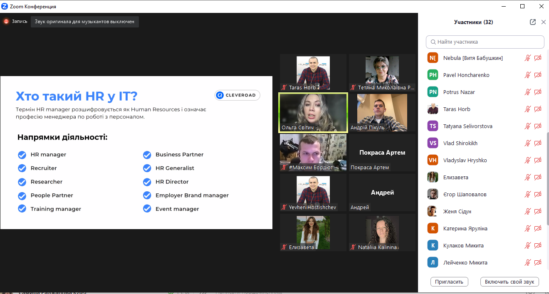This screenshot has height=294, width=549.
Task: Click People Partner on the slide
Action: point(52,195)
